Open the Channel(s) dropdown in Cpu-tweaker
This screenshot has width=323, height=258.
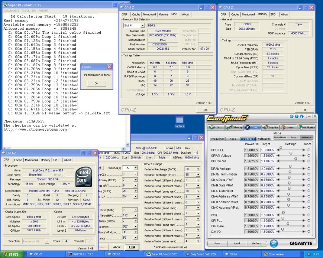pos(135,168)
